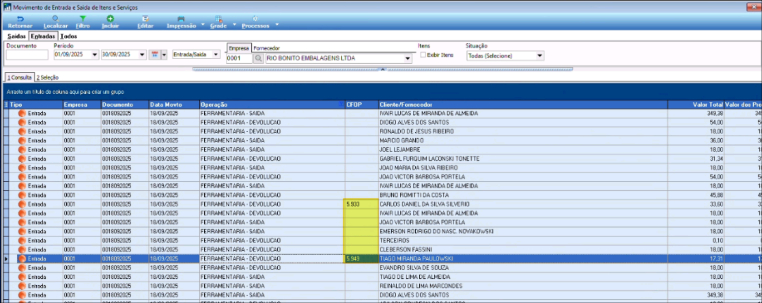Click the Impressão printer icon
Viewport: 762px width, 303px height.
coord(181,19)
